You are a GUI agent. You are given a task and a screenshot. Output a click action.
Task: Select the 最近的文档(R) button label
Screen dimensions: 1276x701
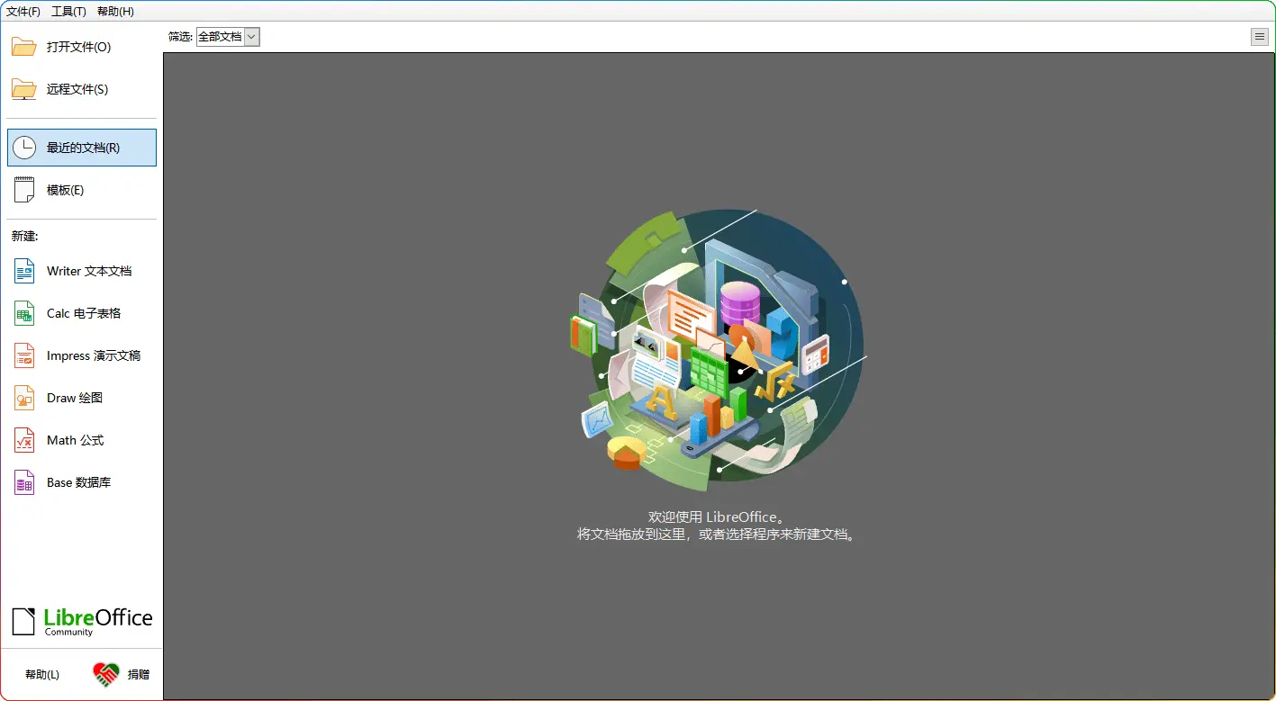[x=83, y=148]
